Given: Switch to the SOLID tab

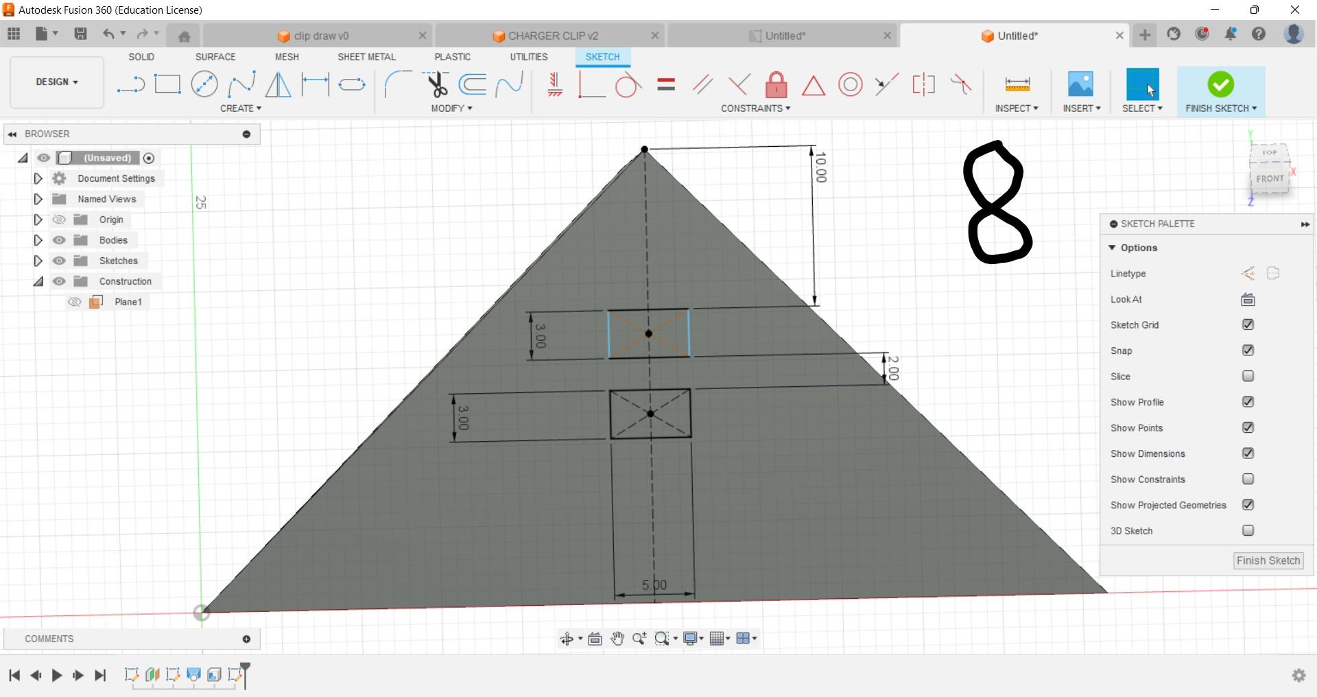Looking at the screenshot, I should 141,57.
